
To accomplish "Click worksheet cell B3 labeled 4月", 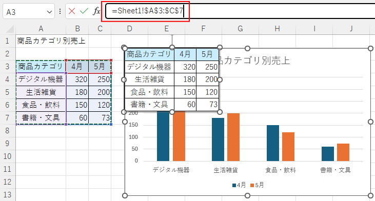I will (x=77, y=67).
